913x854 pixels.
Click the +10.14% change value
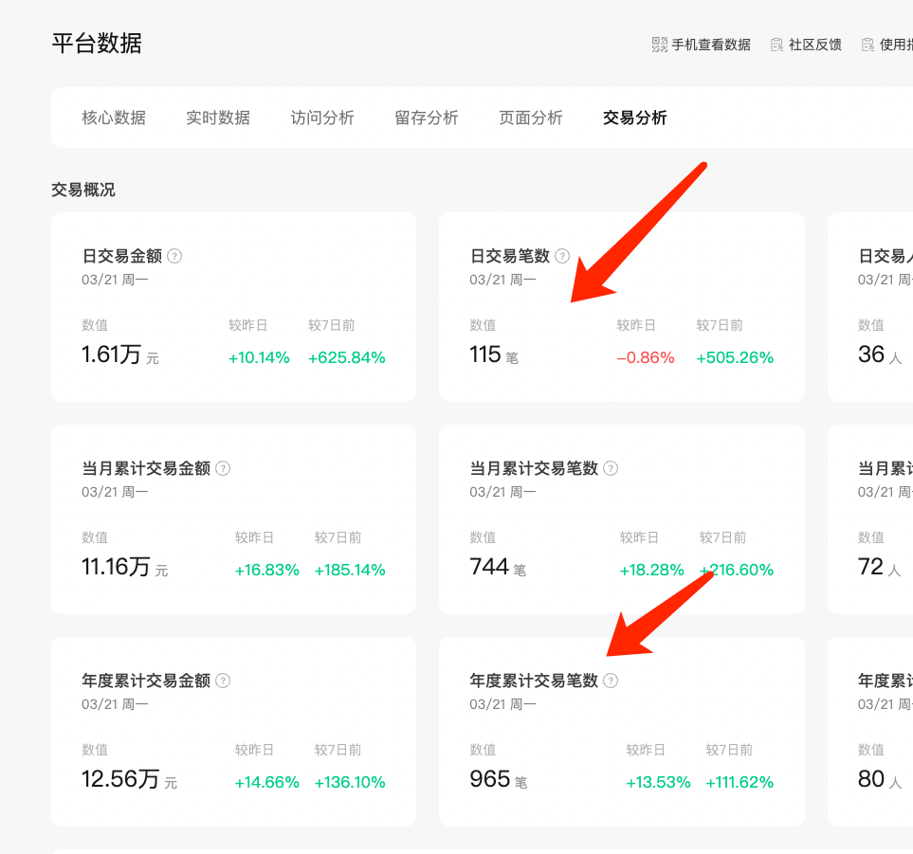tap(259, 357)
